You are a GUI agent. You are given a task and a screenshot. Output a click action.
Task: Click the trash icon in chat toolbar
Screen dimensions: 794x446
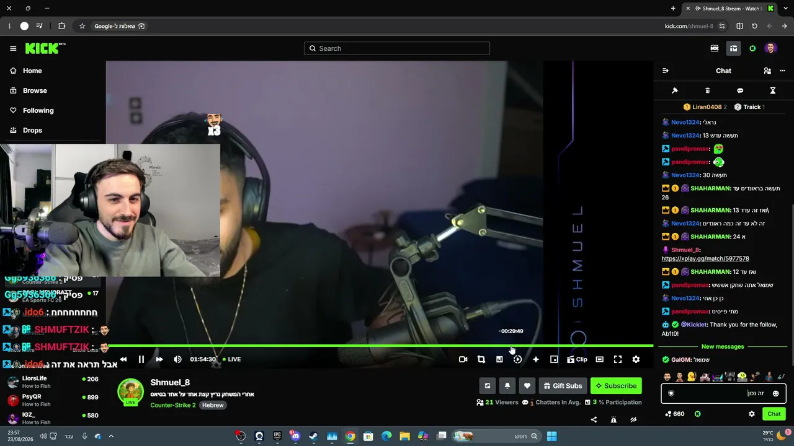tap(707, 90)
